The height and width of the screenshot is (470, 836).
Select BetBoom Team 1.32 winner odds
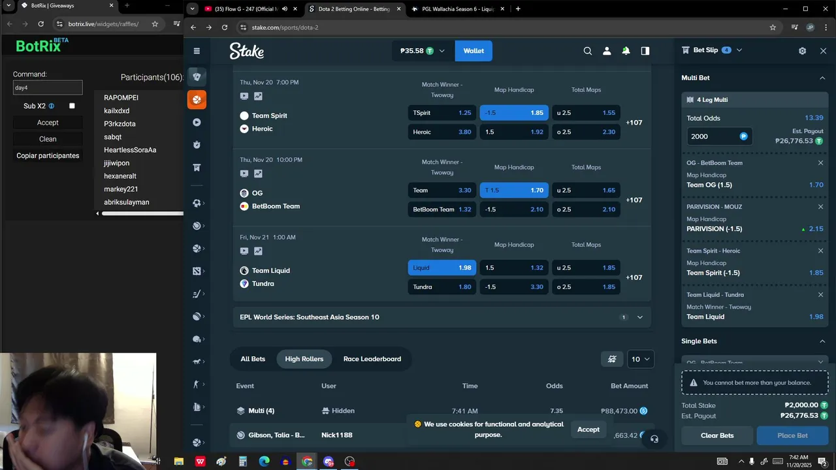pos(442,210)
